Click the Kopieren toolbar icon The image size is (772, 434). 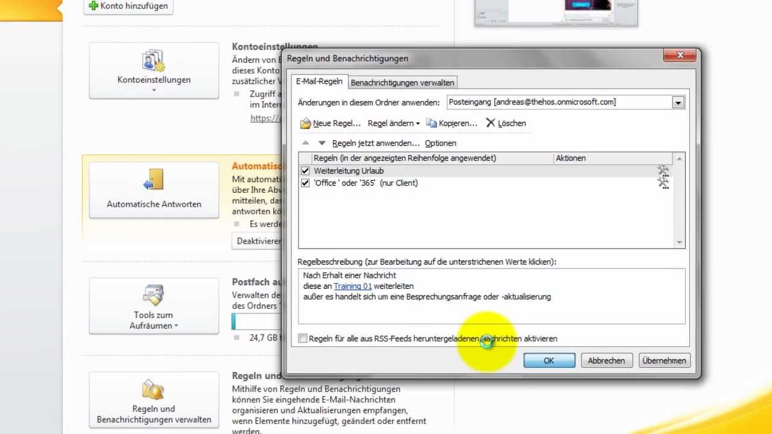click(x=431, y=123)
